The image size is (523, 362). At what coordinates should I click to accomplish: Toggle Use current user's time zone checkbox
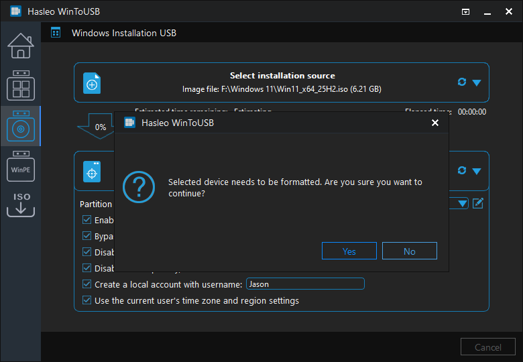[x=86, y=300]
